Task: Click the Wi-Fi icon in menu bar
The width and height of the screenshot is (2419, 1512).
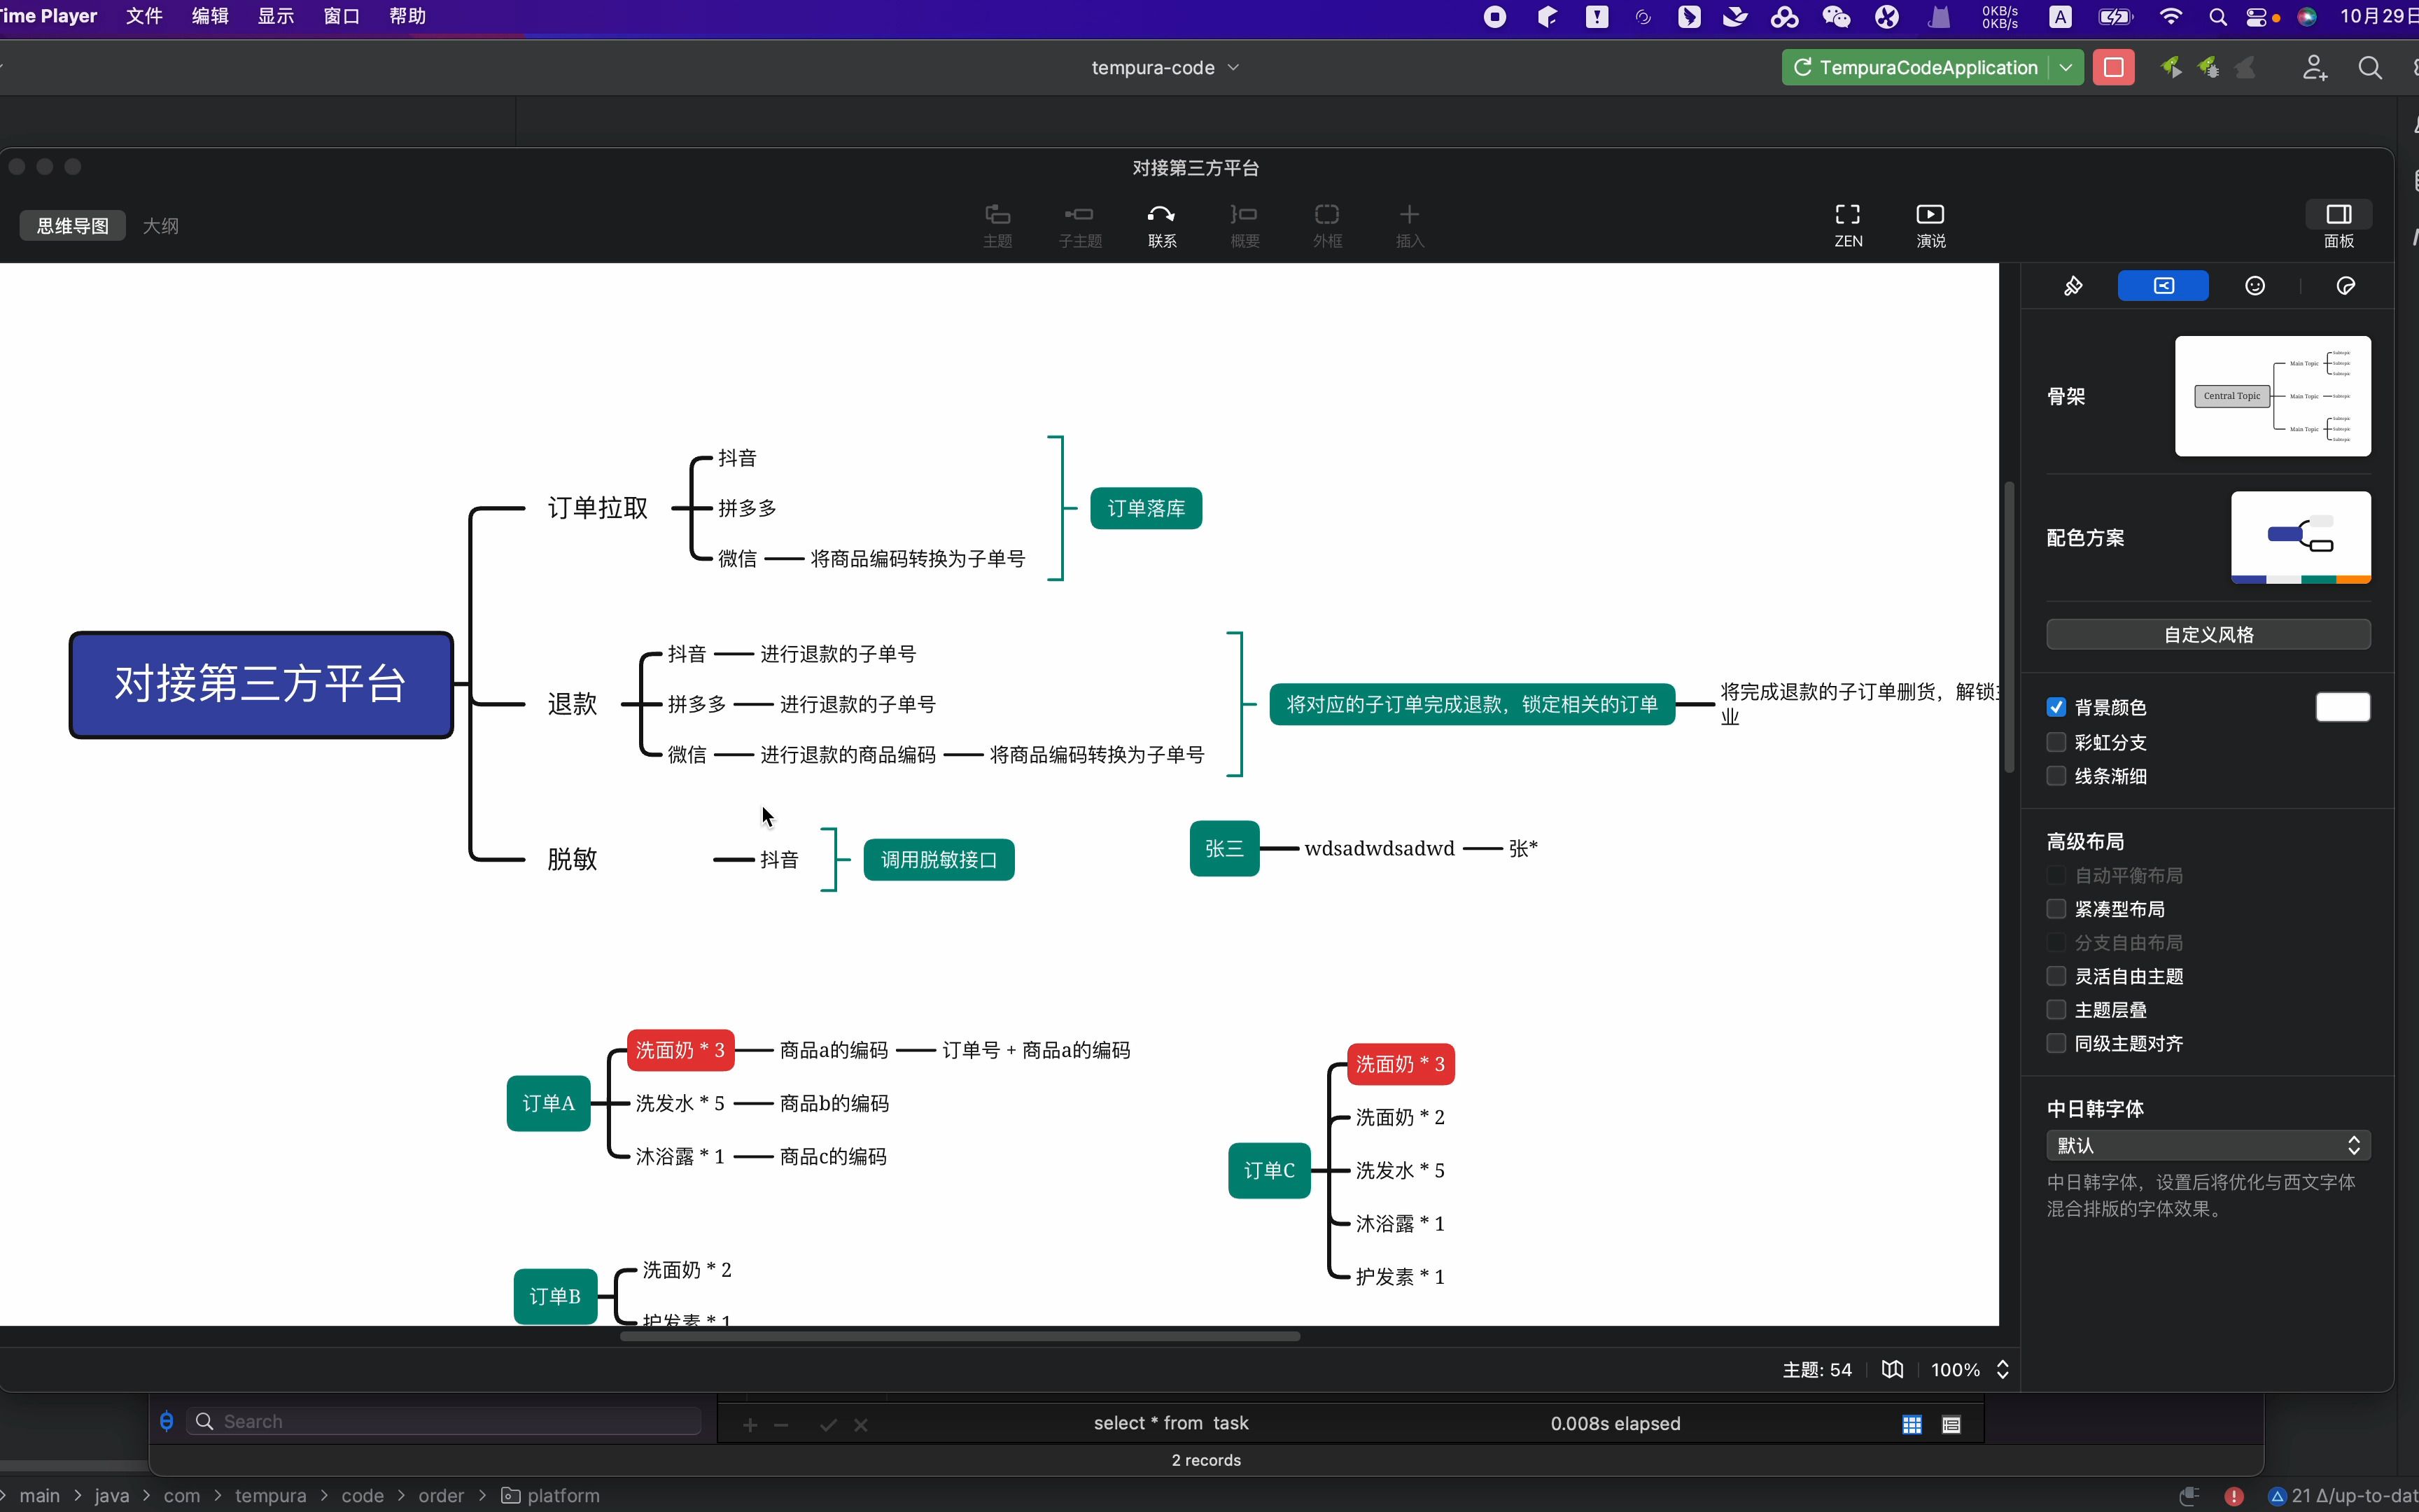Action: 2170,17
